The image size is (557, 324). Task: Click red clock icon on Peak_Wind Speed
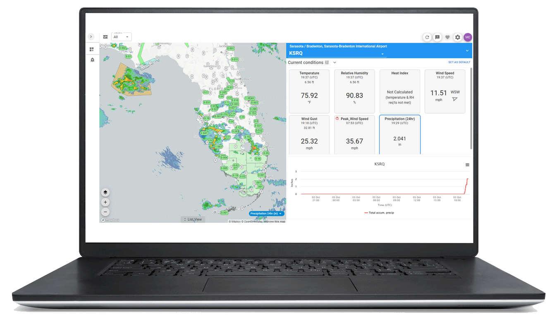click(x=337, y=119)
